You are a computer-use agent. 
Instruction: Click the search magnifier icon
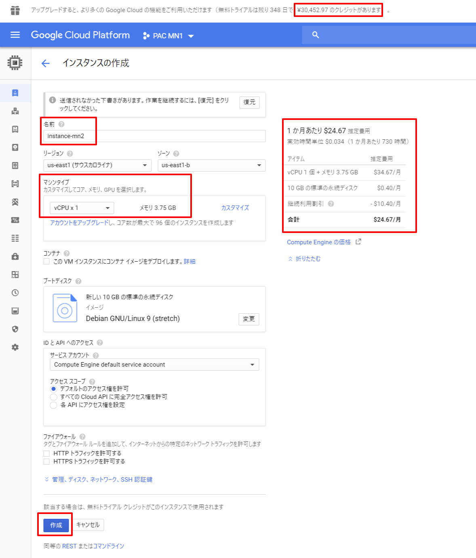pyautogui.click(x=316, y=35)
